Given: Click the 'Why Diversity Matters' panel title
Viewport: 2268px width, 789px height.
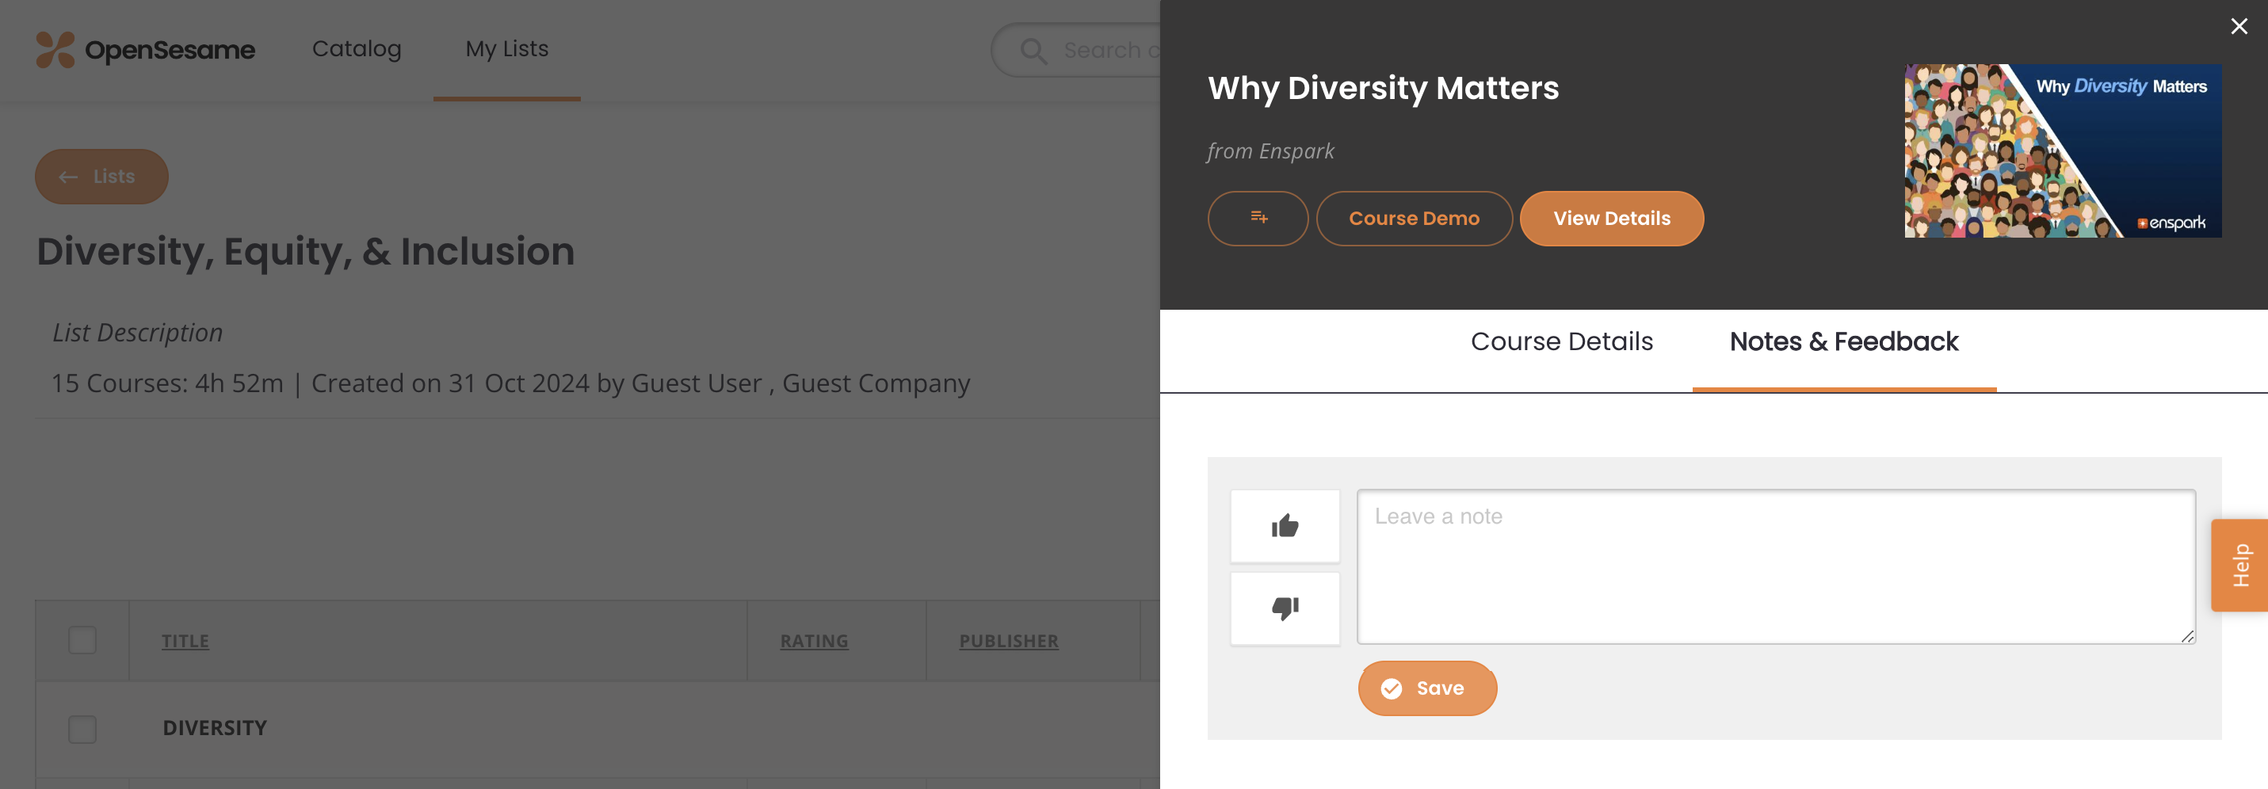Looking at the screenshot, I should pos(1383,88).
